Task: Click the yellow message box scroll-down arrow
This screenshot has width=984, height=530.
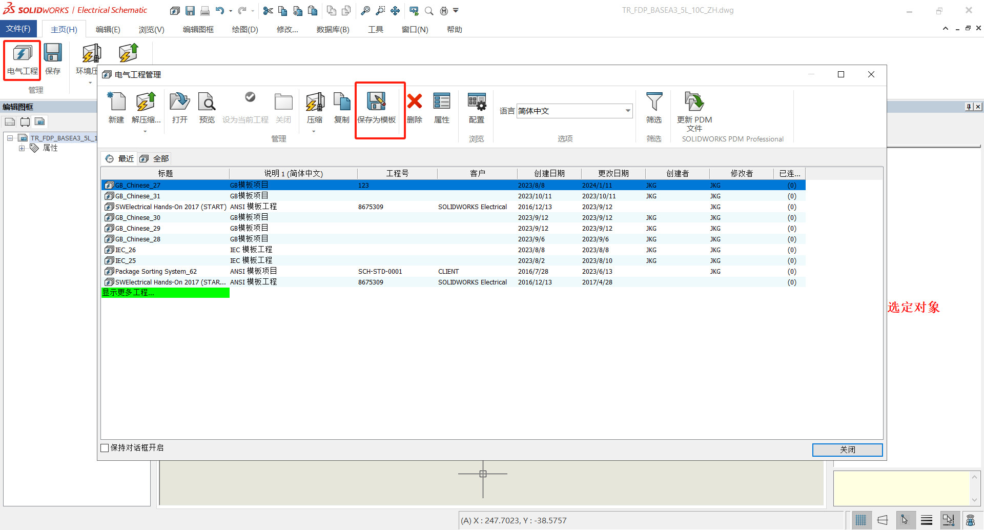Action: 974,500
